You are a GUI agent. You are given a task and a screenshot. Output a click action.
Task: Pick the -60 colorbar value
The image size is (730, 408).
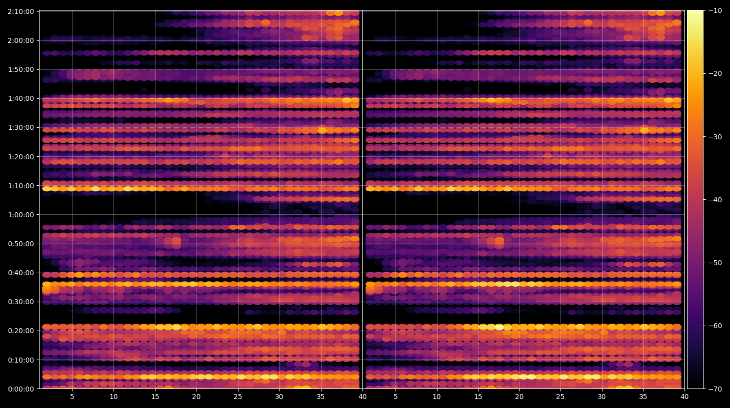715,326
